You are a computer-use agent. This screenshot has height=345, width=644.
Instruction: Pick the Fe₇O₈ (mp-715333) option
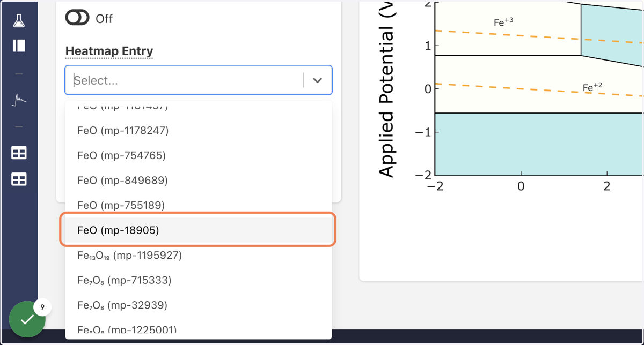(199, 280)
